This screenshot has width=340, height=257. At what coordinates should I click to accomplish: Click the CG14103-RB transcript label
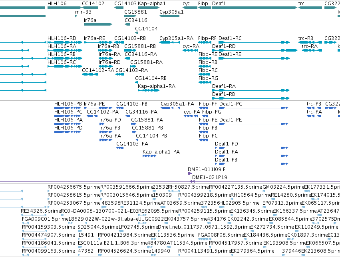tap(130, 38)
